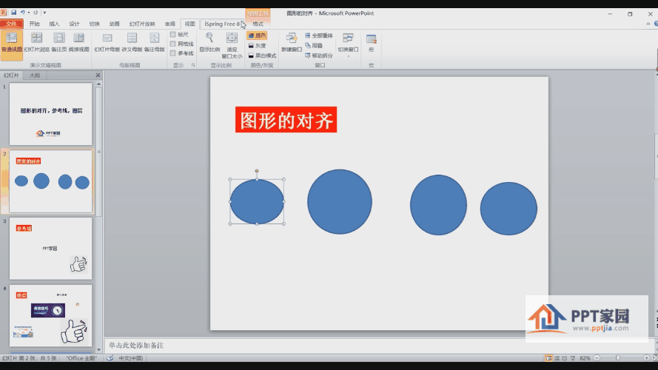
Task: Click zoom out minus button in status bar
Action: (597, 358)
